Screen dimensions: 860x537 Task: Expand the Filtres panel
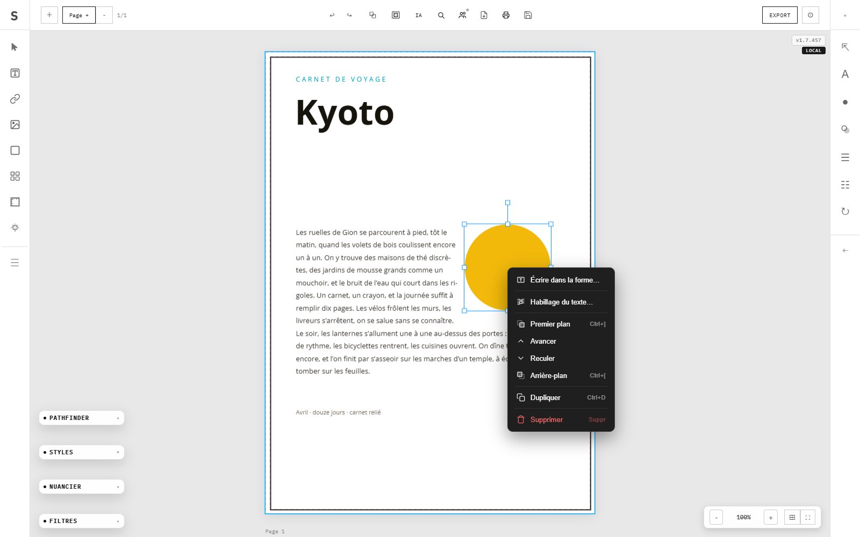click(x=82, y=521)
